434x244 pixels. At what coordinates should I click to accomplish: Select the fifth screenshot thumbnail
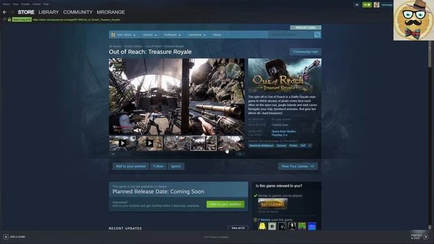pyautogui.click(x=231, y=143)
